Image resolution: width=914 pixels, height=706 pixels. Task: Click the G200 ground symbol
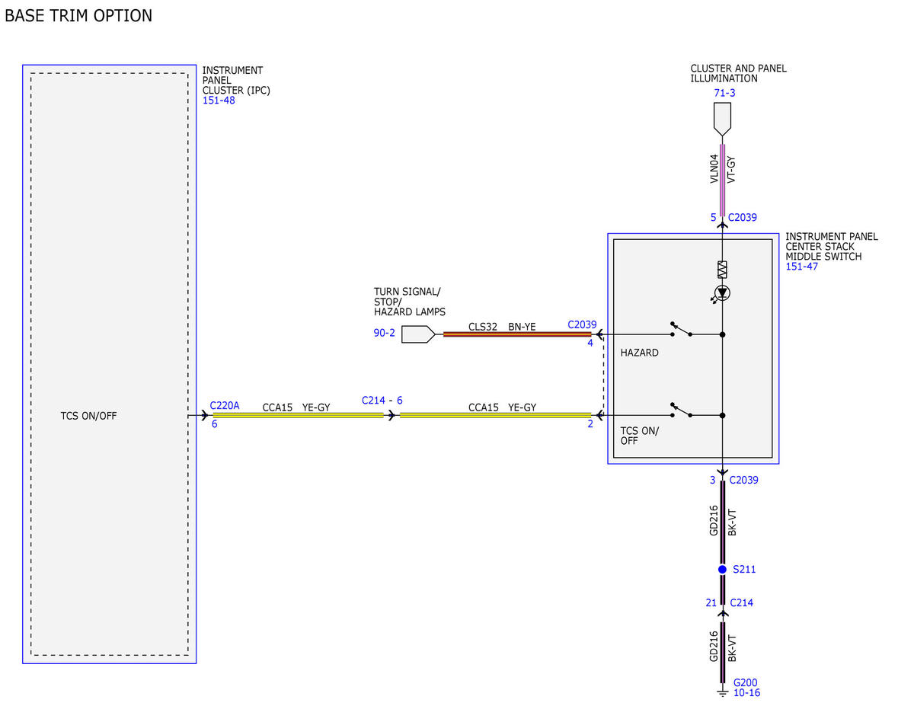[x=722, y=692]
